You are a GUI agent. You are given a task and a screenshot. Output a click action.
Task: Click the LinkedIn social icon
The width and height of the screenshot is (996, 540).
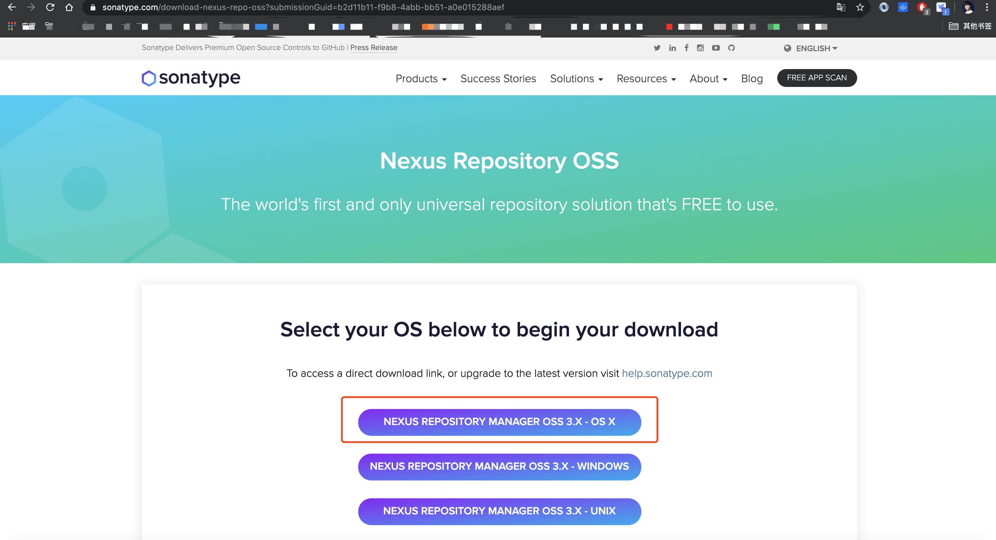click(x=672, y=48)
